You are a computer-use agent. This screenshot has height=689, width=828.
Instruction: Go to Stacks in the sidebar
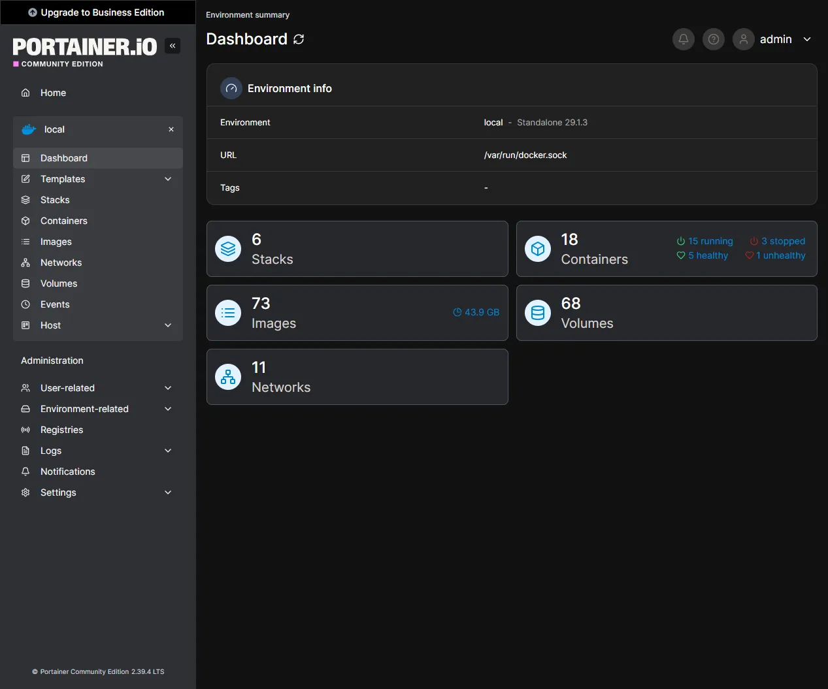pyautogui.click(x=98, y=200)
